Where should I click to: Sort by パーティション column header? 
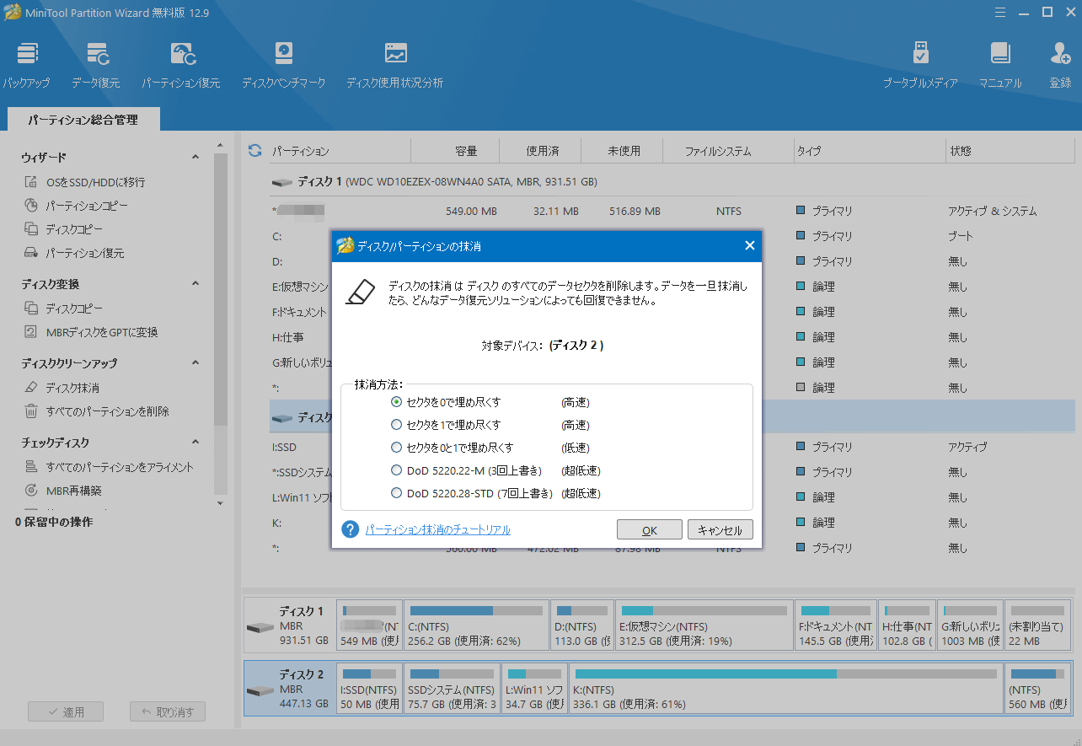[x=339, y=151]
